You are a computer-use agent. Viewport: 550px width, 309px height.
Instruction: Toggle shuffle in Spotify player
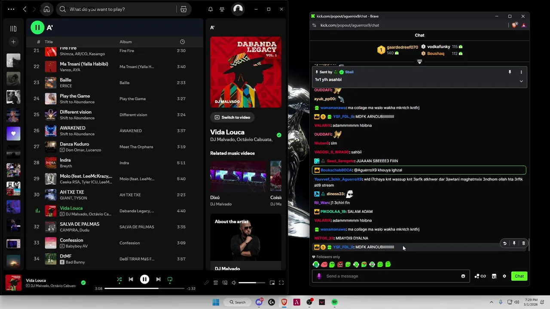coord(119,279)
